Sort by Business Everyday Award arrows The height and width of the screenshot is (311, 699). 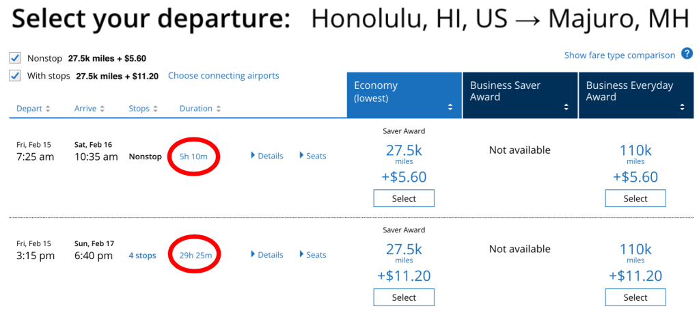coord(682,107)
